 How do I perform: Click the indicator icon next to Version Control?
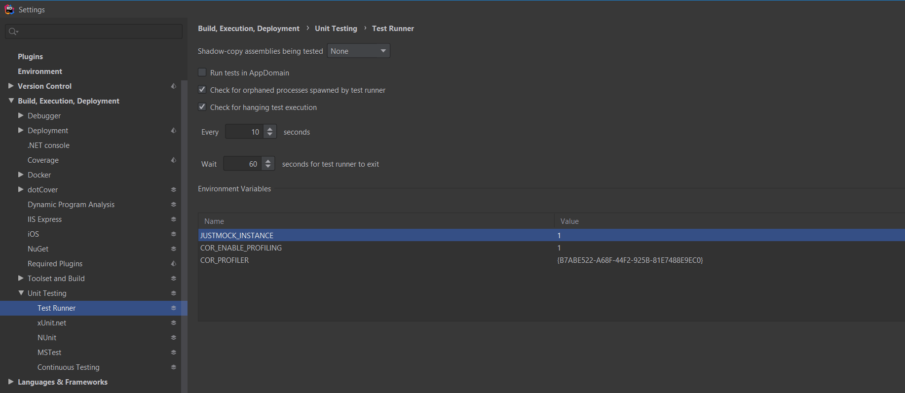(x=174, y=86)
